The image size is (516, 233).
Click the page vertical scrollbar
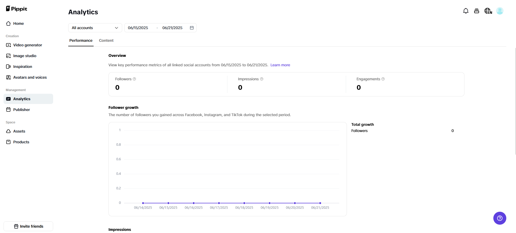515,101
